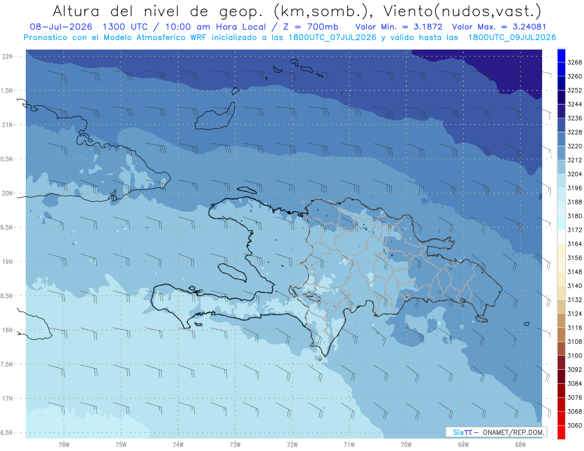The image size is (584, 451).
Task: Click the colorbar swatch between 3236 and 3228
Action: [561, 125]
